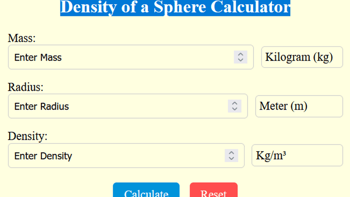Open the Kg/m³ unit selector
This screenshot has height=197, width=350.
click(x=297, y=156)
